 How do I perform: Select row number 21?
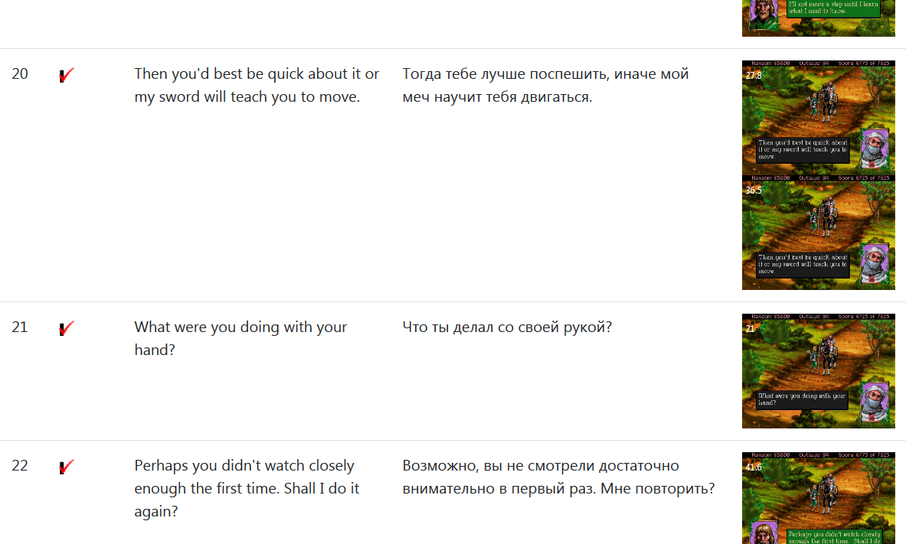(20, 327)
